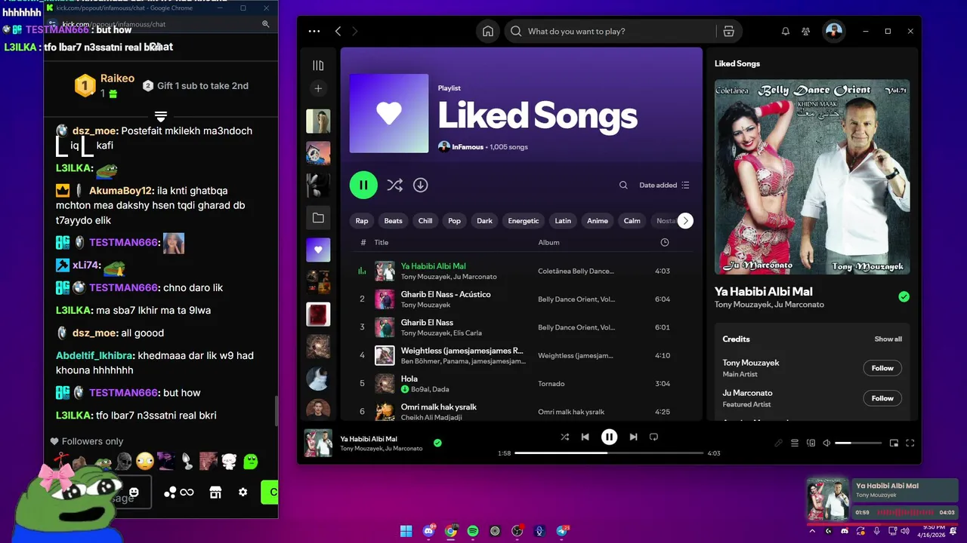Open the play queue
The height and width of the screenshot is (543, 967).
795,443
